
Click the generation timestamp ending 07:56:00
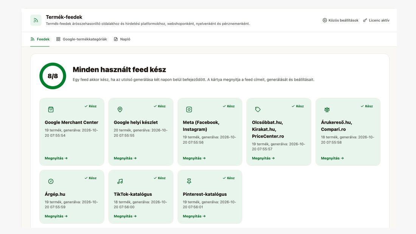(141, 205)
